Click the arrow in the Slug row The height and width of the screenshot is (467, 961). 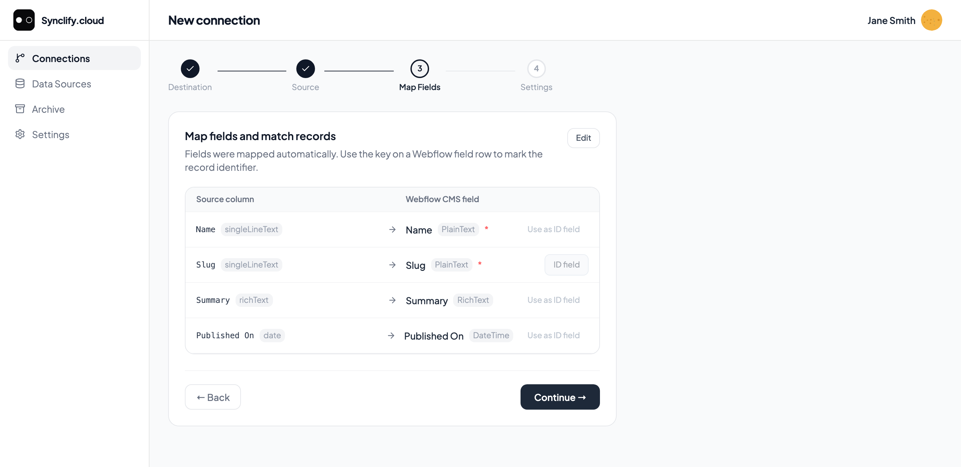[392, 265]
